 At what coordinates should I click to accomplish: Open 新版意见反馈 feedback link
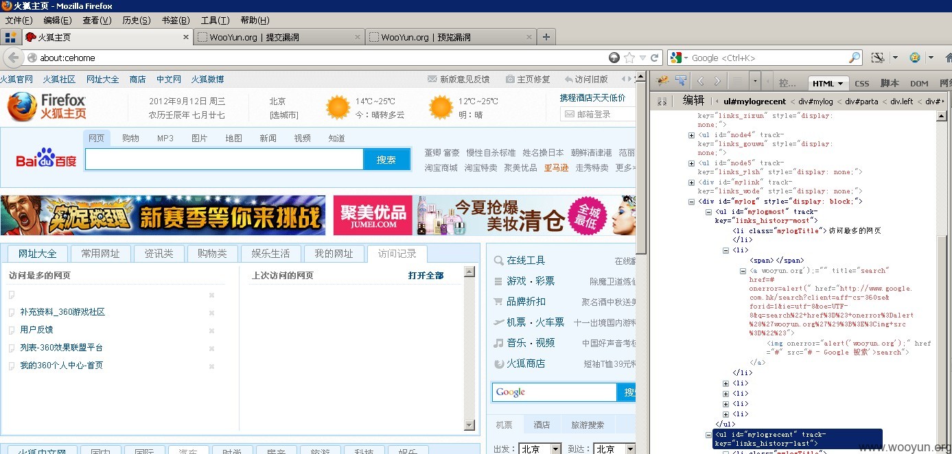click(x=458, y=80)
